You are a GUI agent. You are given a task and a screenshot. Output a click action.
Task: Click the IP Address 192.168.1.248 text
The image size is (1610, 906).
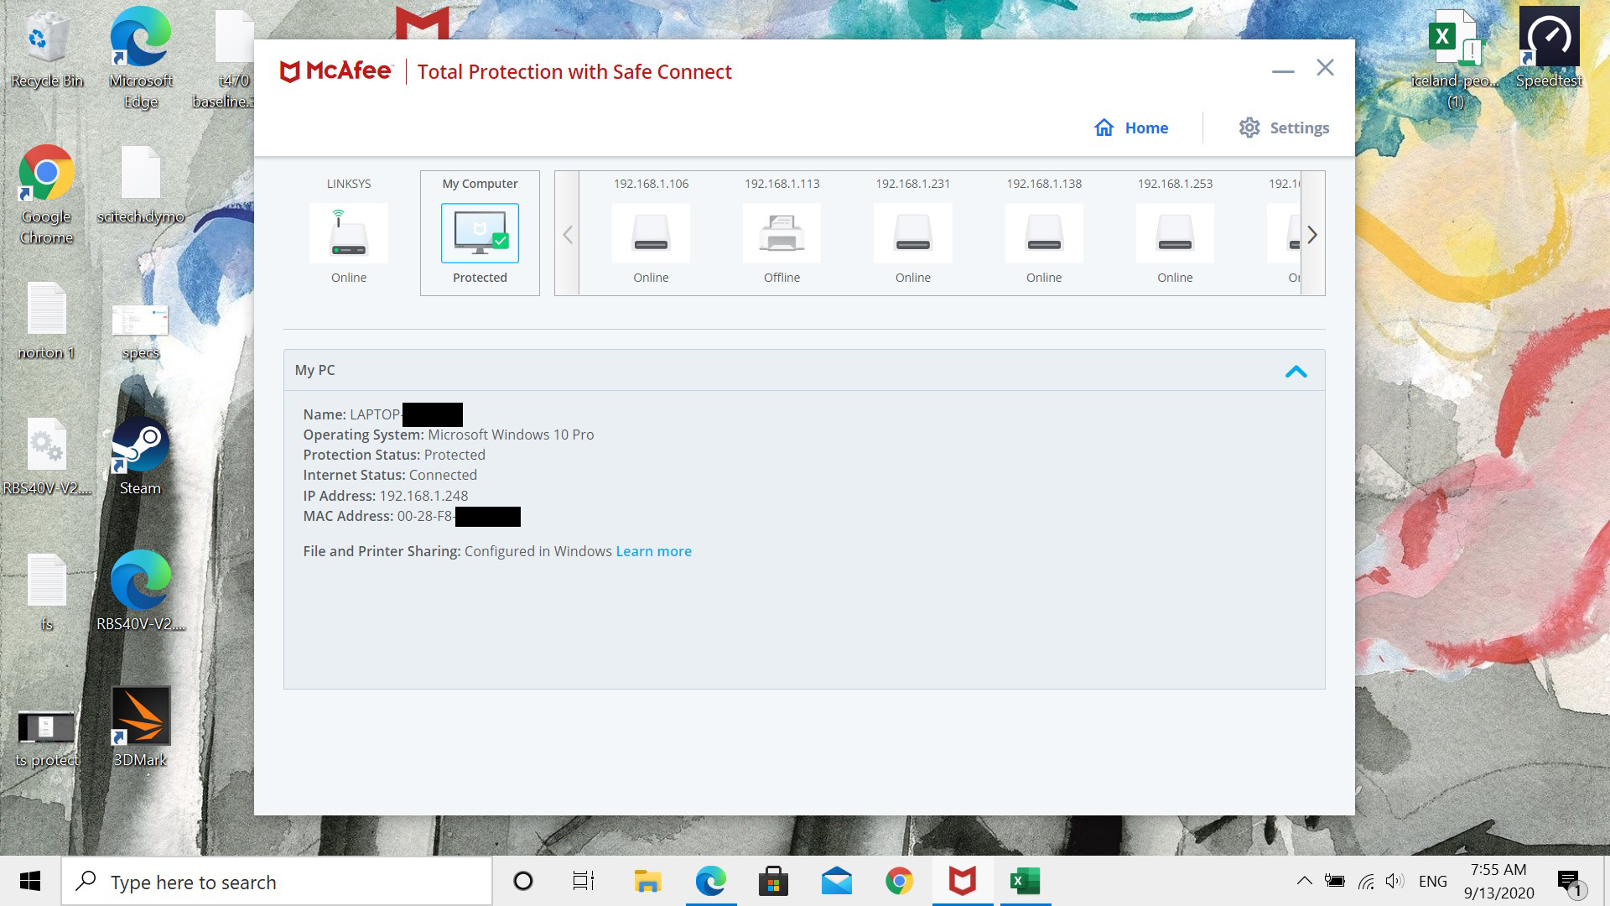tap(386, 496)
